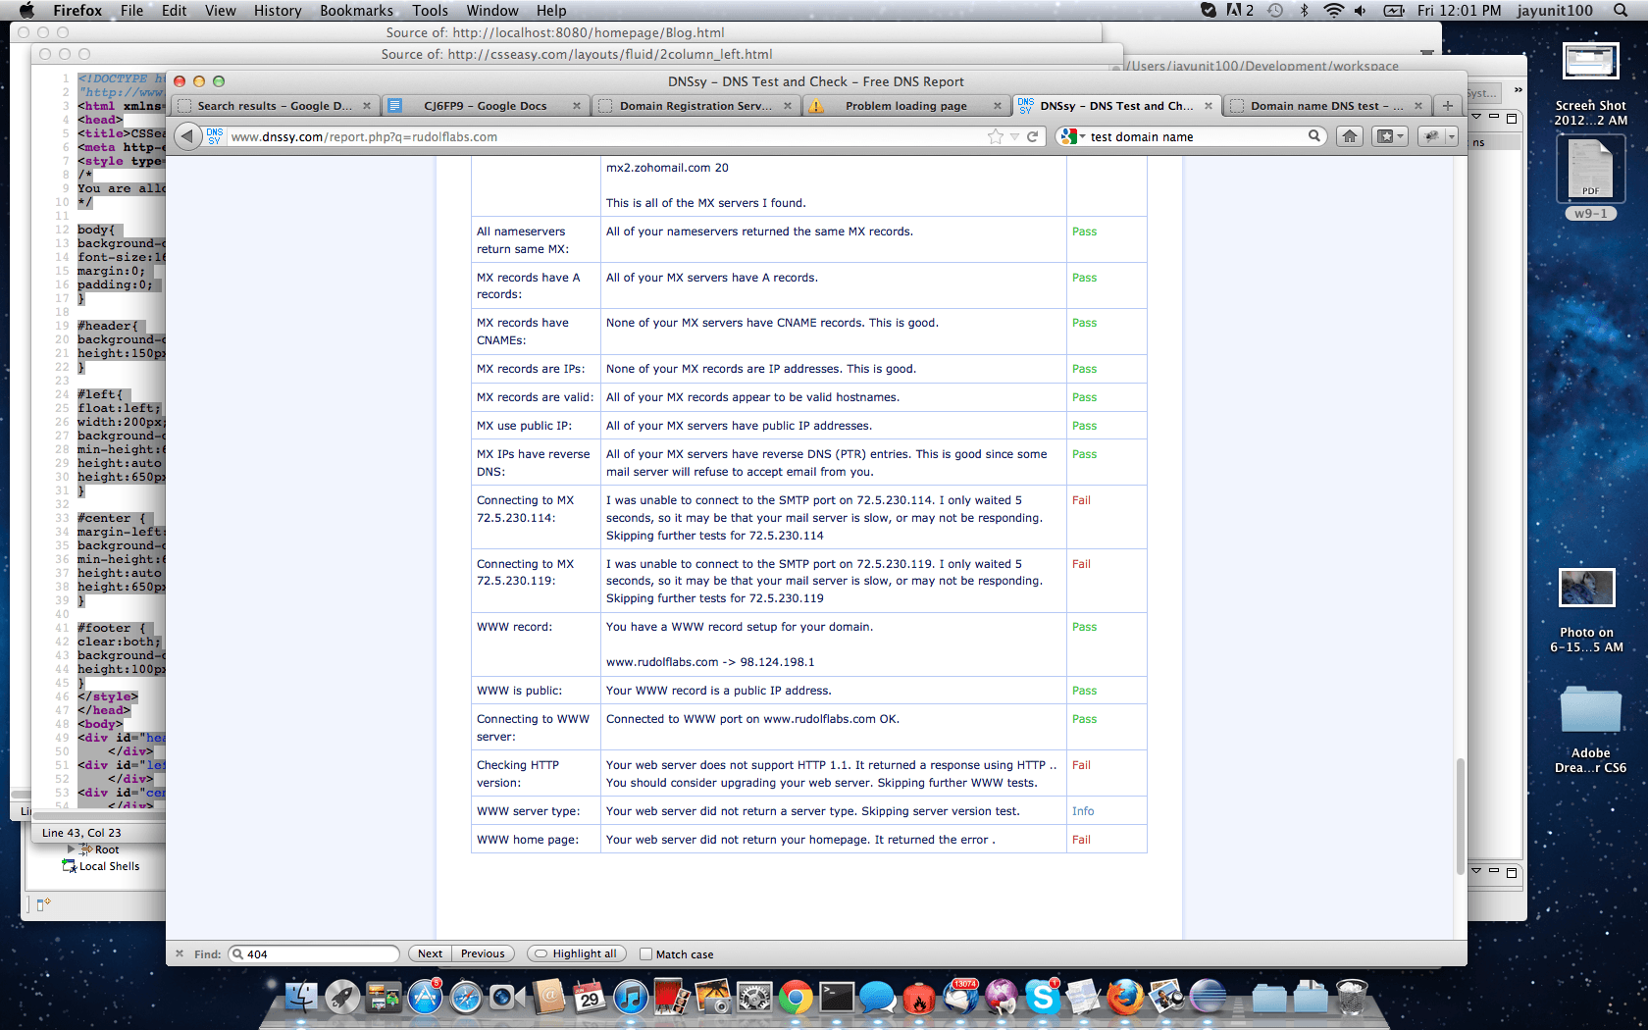Open the App Store in the Dock

(x=425, y=998)
